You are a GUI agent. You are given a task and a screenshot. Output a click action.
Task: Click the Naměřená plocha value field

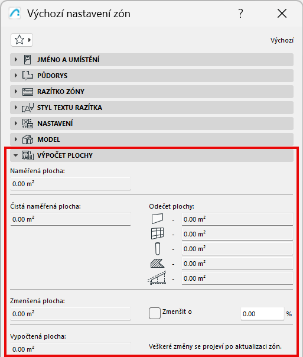(x=70, y=184)
